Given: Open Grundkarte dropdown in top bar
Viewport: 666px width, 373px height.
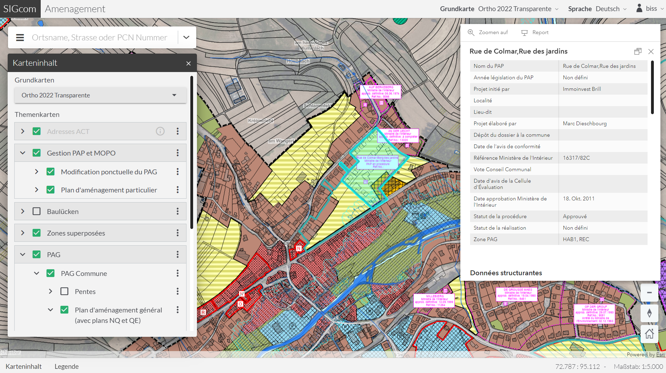Looking at the screenshot, I should (x=518, y=9).
